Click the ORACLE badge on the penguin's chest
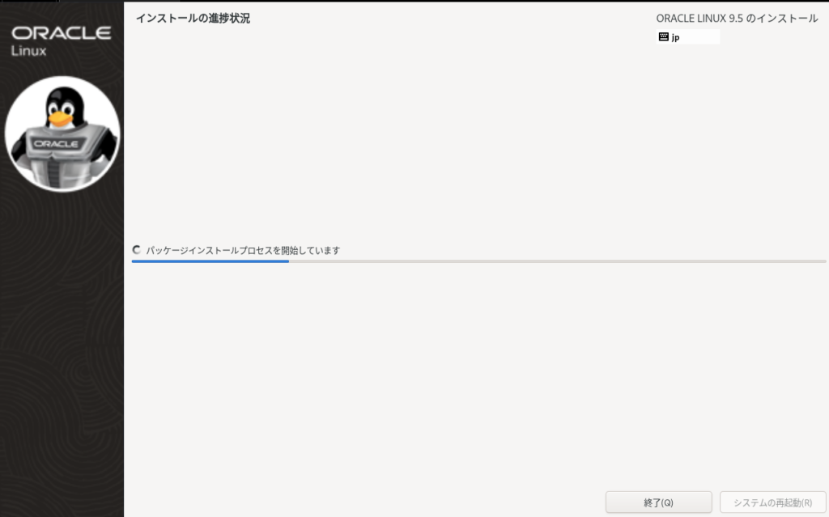The height and width of the screenshot is (517, 829). click(x=57, y=143)
